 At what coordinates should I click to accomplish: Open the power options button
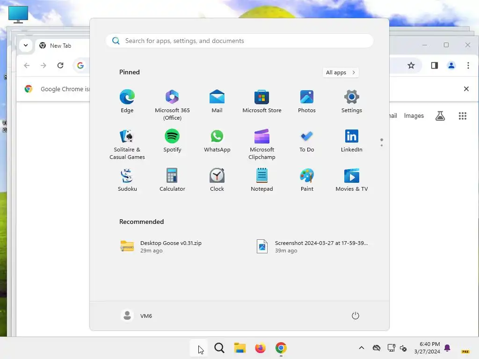(x=355, y=316)
